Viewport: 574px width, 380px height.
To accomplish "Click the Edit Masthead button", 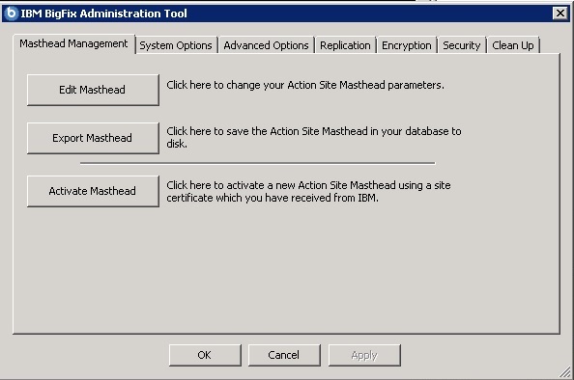I will pyautogui.click(x=93, y=90).
